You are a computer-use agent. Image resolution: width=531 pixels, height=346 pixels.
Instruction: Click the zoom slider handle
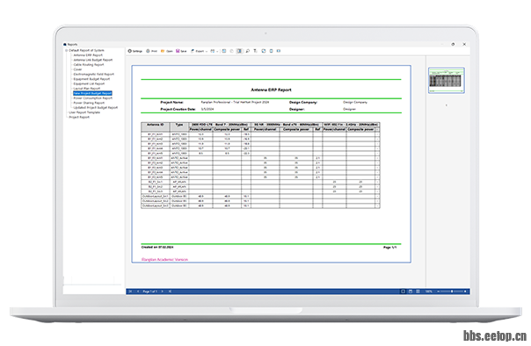click(452, 292)
